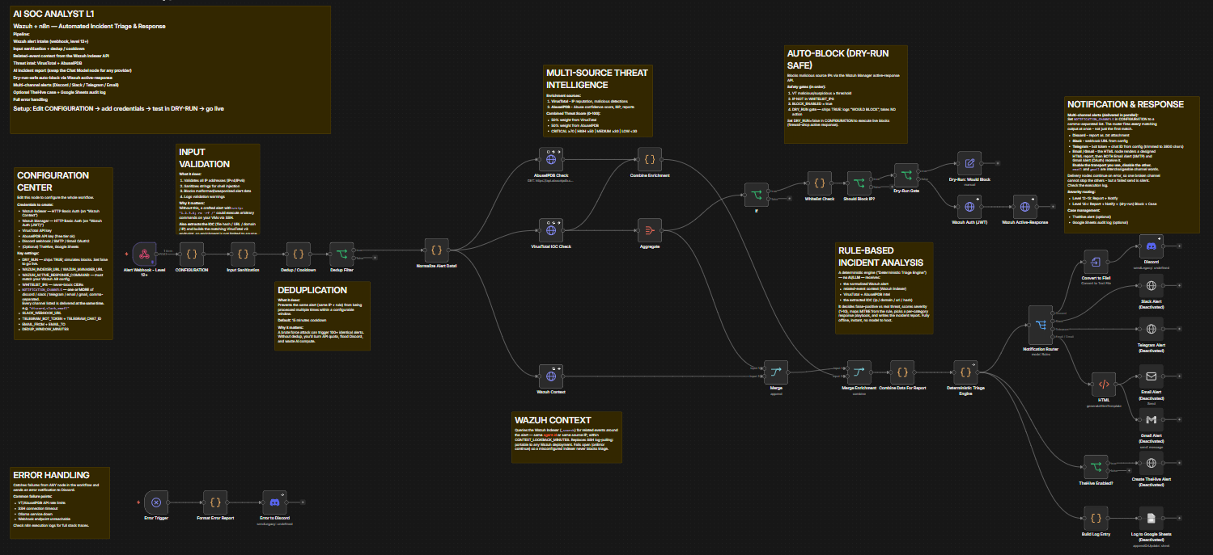Open the Merge Enrichment node
Viewport: 1213px width, 555px height.
coord(859,372)
